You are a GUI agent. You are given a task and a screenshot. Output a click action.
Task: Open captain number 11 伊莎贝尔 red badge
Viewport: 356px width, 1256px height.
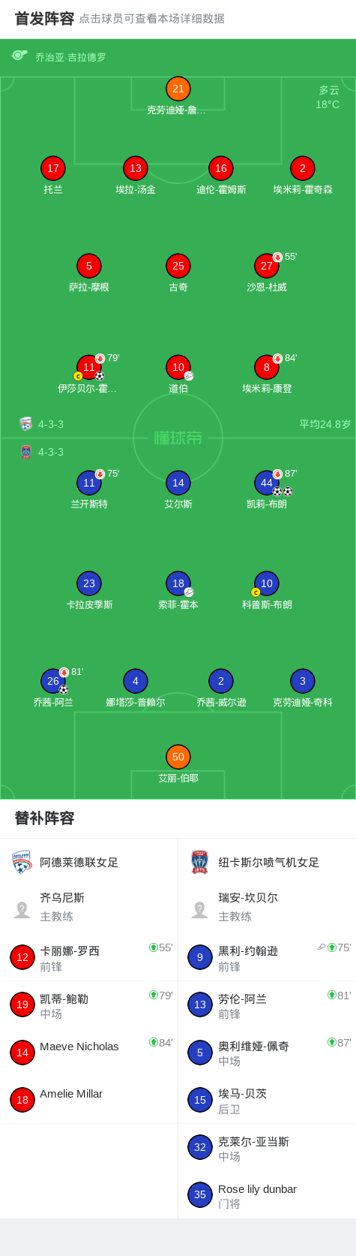pos(89,367)
